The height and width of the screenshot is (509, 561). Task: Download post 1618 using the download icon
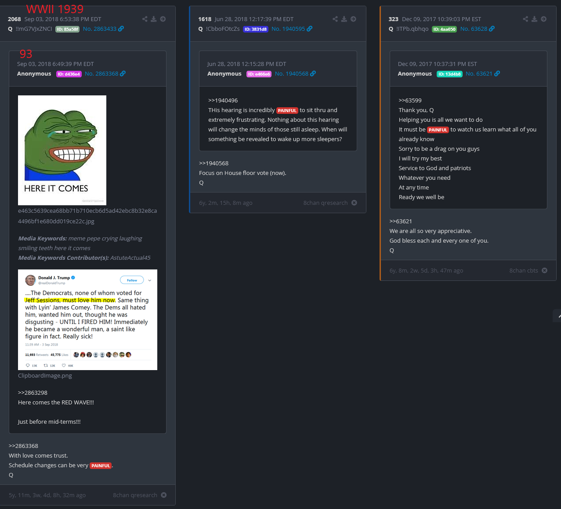(x=344, y=19)
